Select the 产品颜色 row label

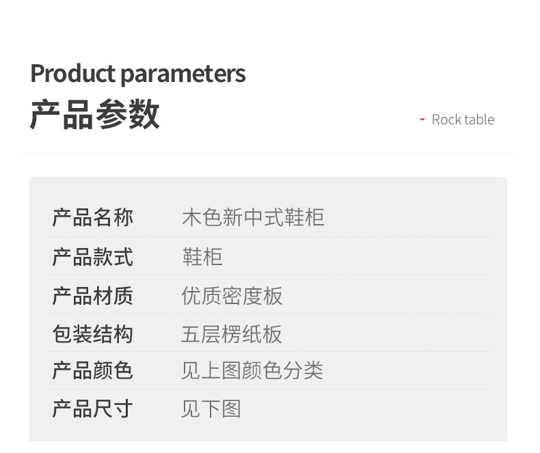(x=92, y=370)
